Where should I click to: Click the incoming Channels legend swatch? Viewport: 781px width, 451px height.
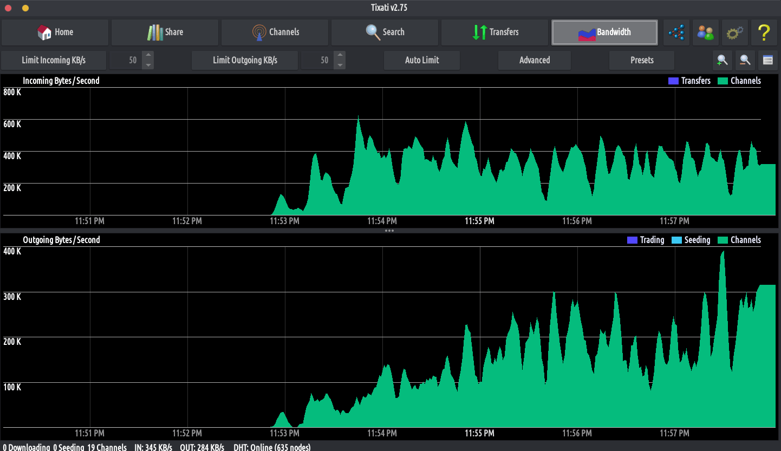(x=723, y=81)
